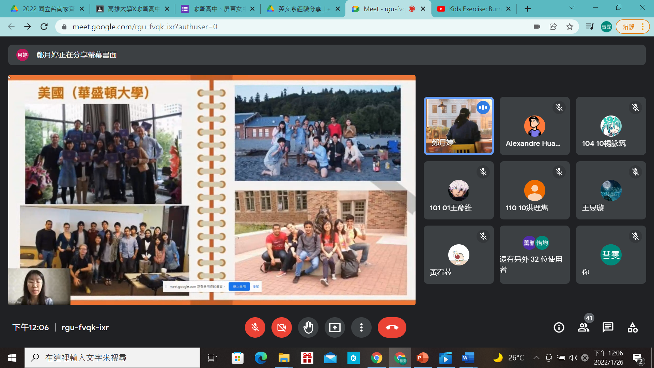Open Task View on taskbar

point(212,358)
